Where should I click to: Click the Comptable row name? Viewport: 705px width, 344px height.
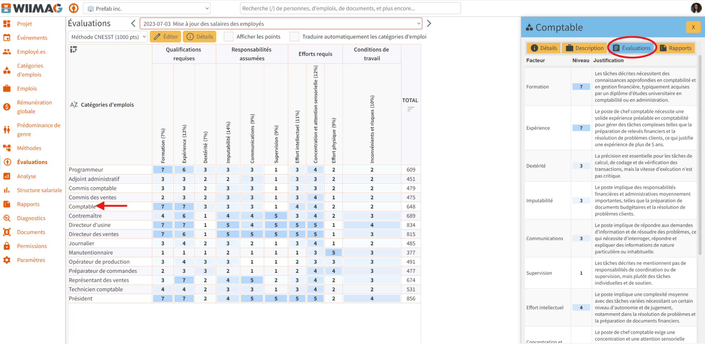click(x=82, y=207)
